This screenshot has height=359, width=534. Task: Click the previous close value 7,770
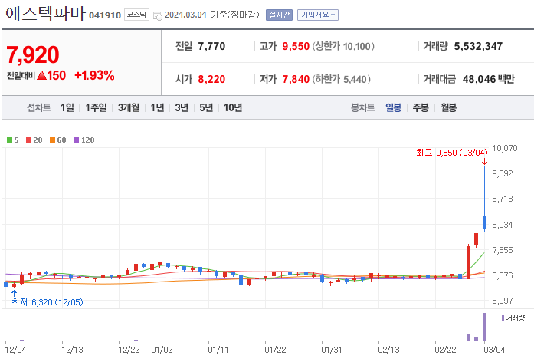pos(211,46)
